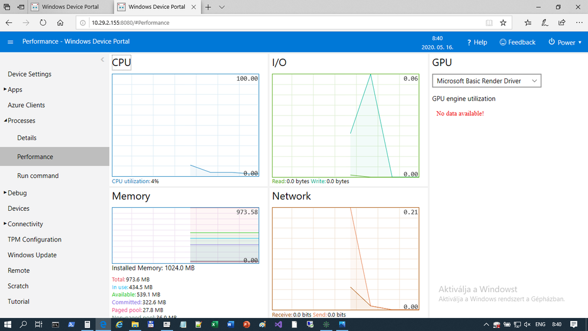Launch PowerShell from taskbar
Screen dimensions: 588x331
(x=71, y=325)
